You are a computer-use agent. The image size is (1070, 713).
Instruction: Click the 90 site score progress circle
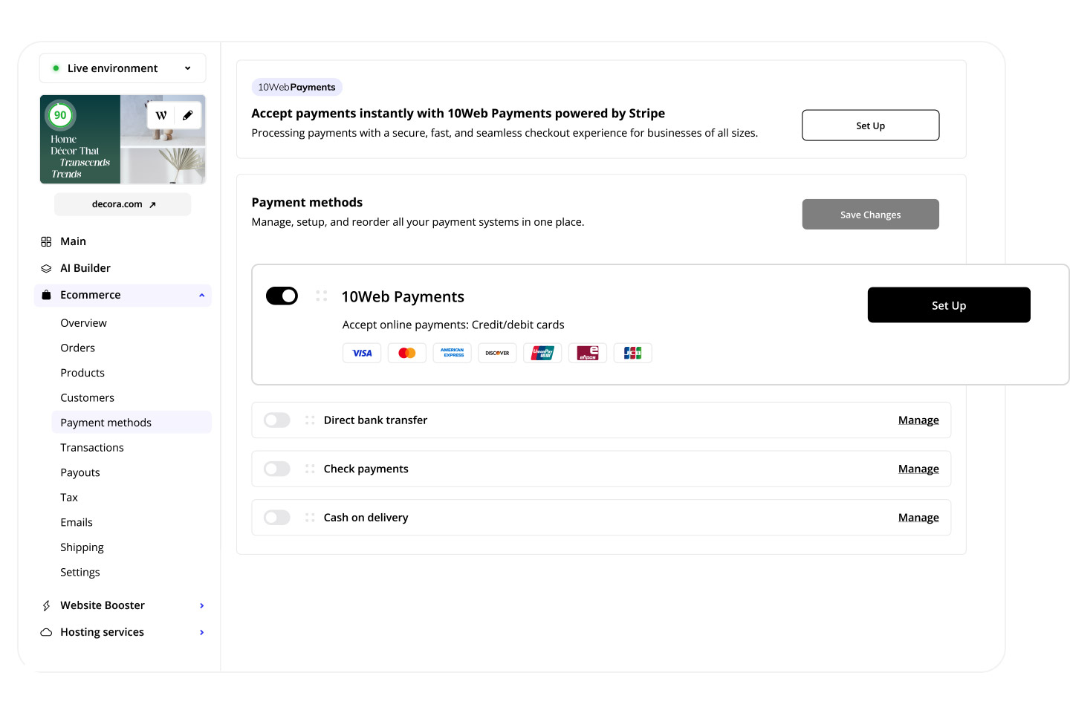point(60,115)
